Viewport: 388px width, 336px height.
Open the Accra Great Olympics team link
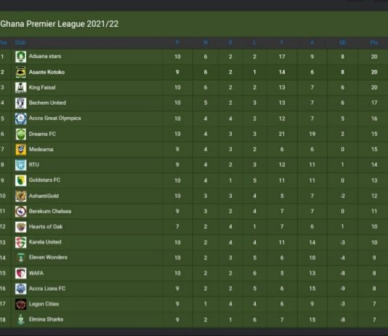click(x=55, y=118)
